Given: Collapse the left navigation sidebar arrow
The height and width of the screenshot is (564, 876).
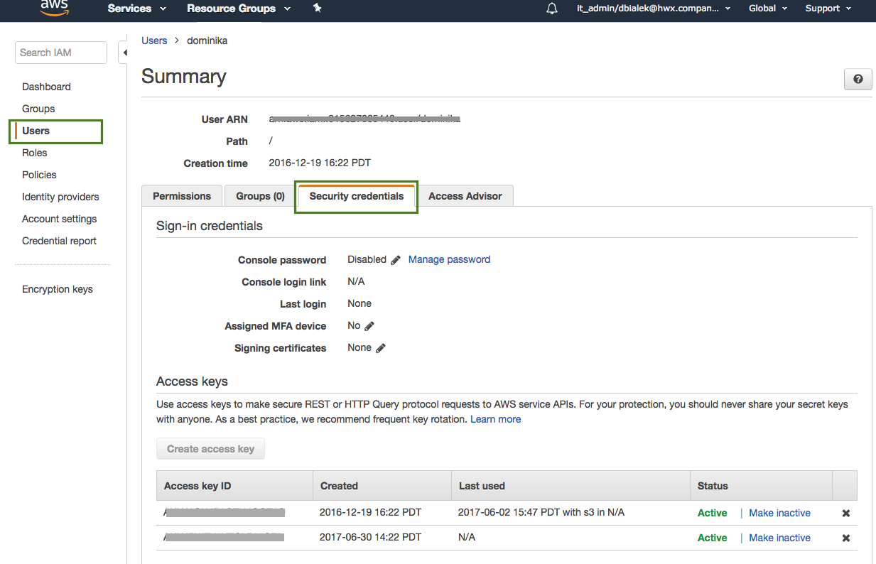Looking at the screenshot, I should (124, 53).
